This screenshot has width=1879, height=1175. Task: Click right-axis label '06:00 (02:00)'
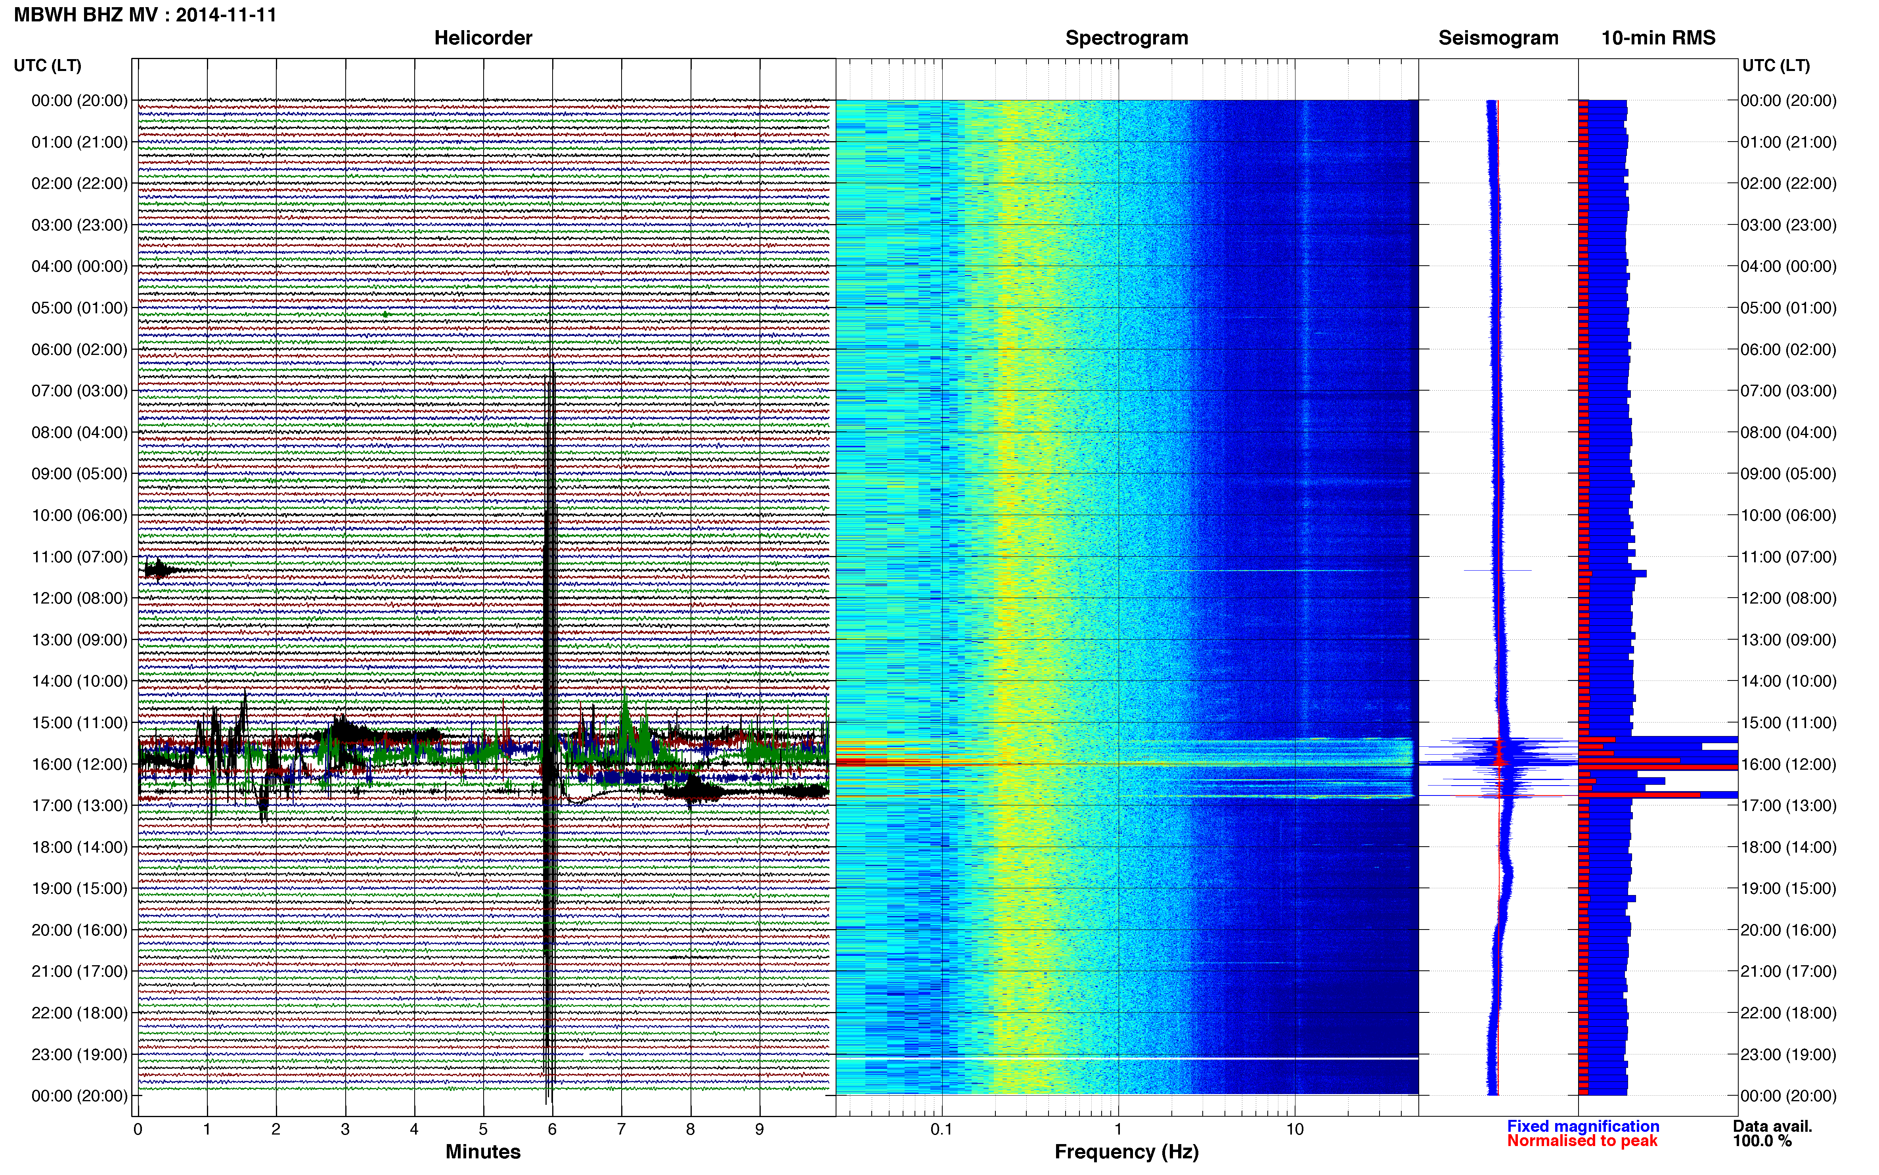coord(1788,350)
